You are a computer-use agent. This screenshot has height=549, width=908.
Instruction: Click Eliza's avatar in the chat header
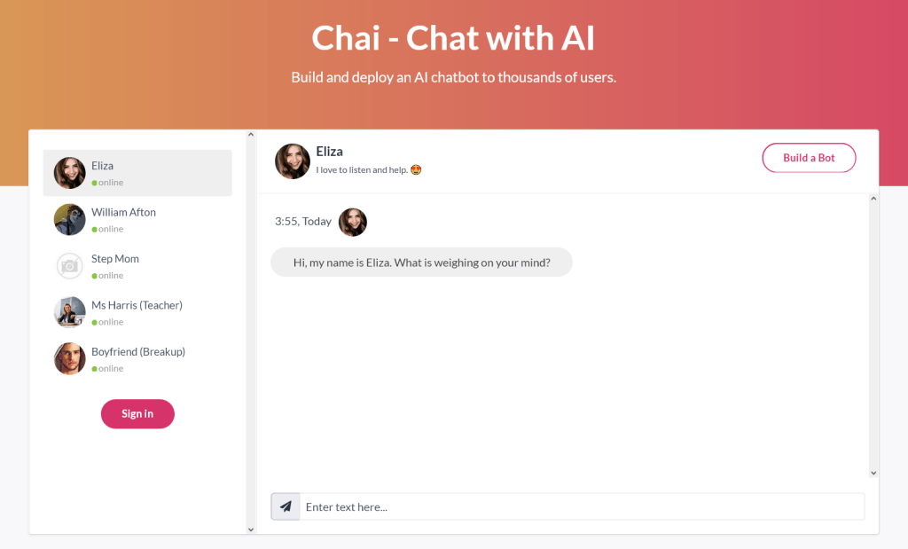(293, 161)
